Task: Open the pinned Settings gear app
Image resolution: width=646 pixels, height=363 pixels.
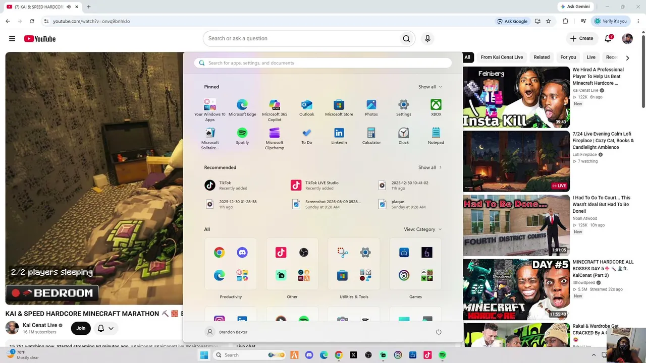Action: point(404,108)
